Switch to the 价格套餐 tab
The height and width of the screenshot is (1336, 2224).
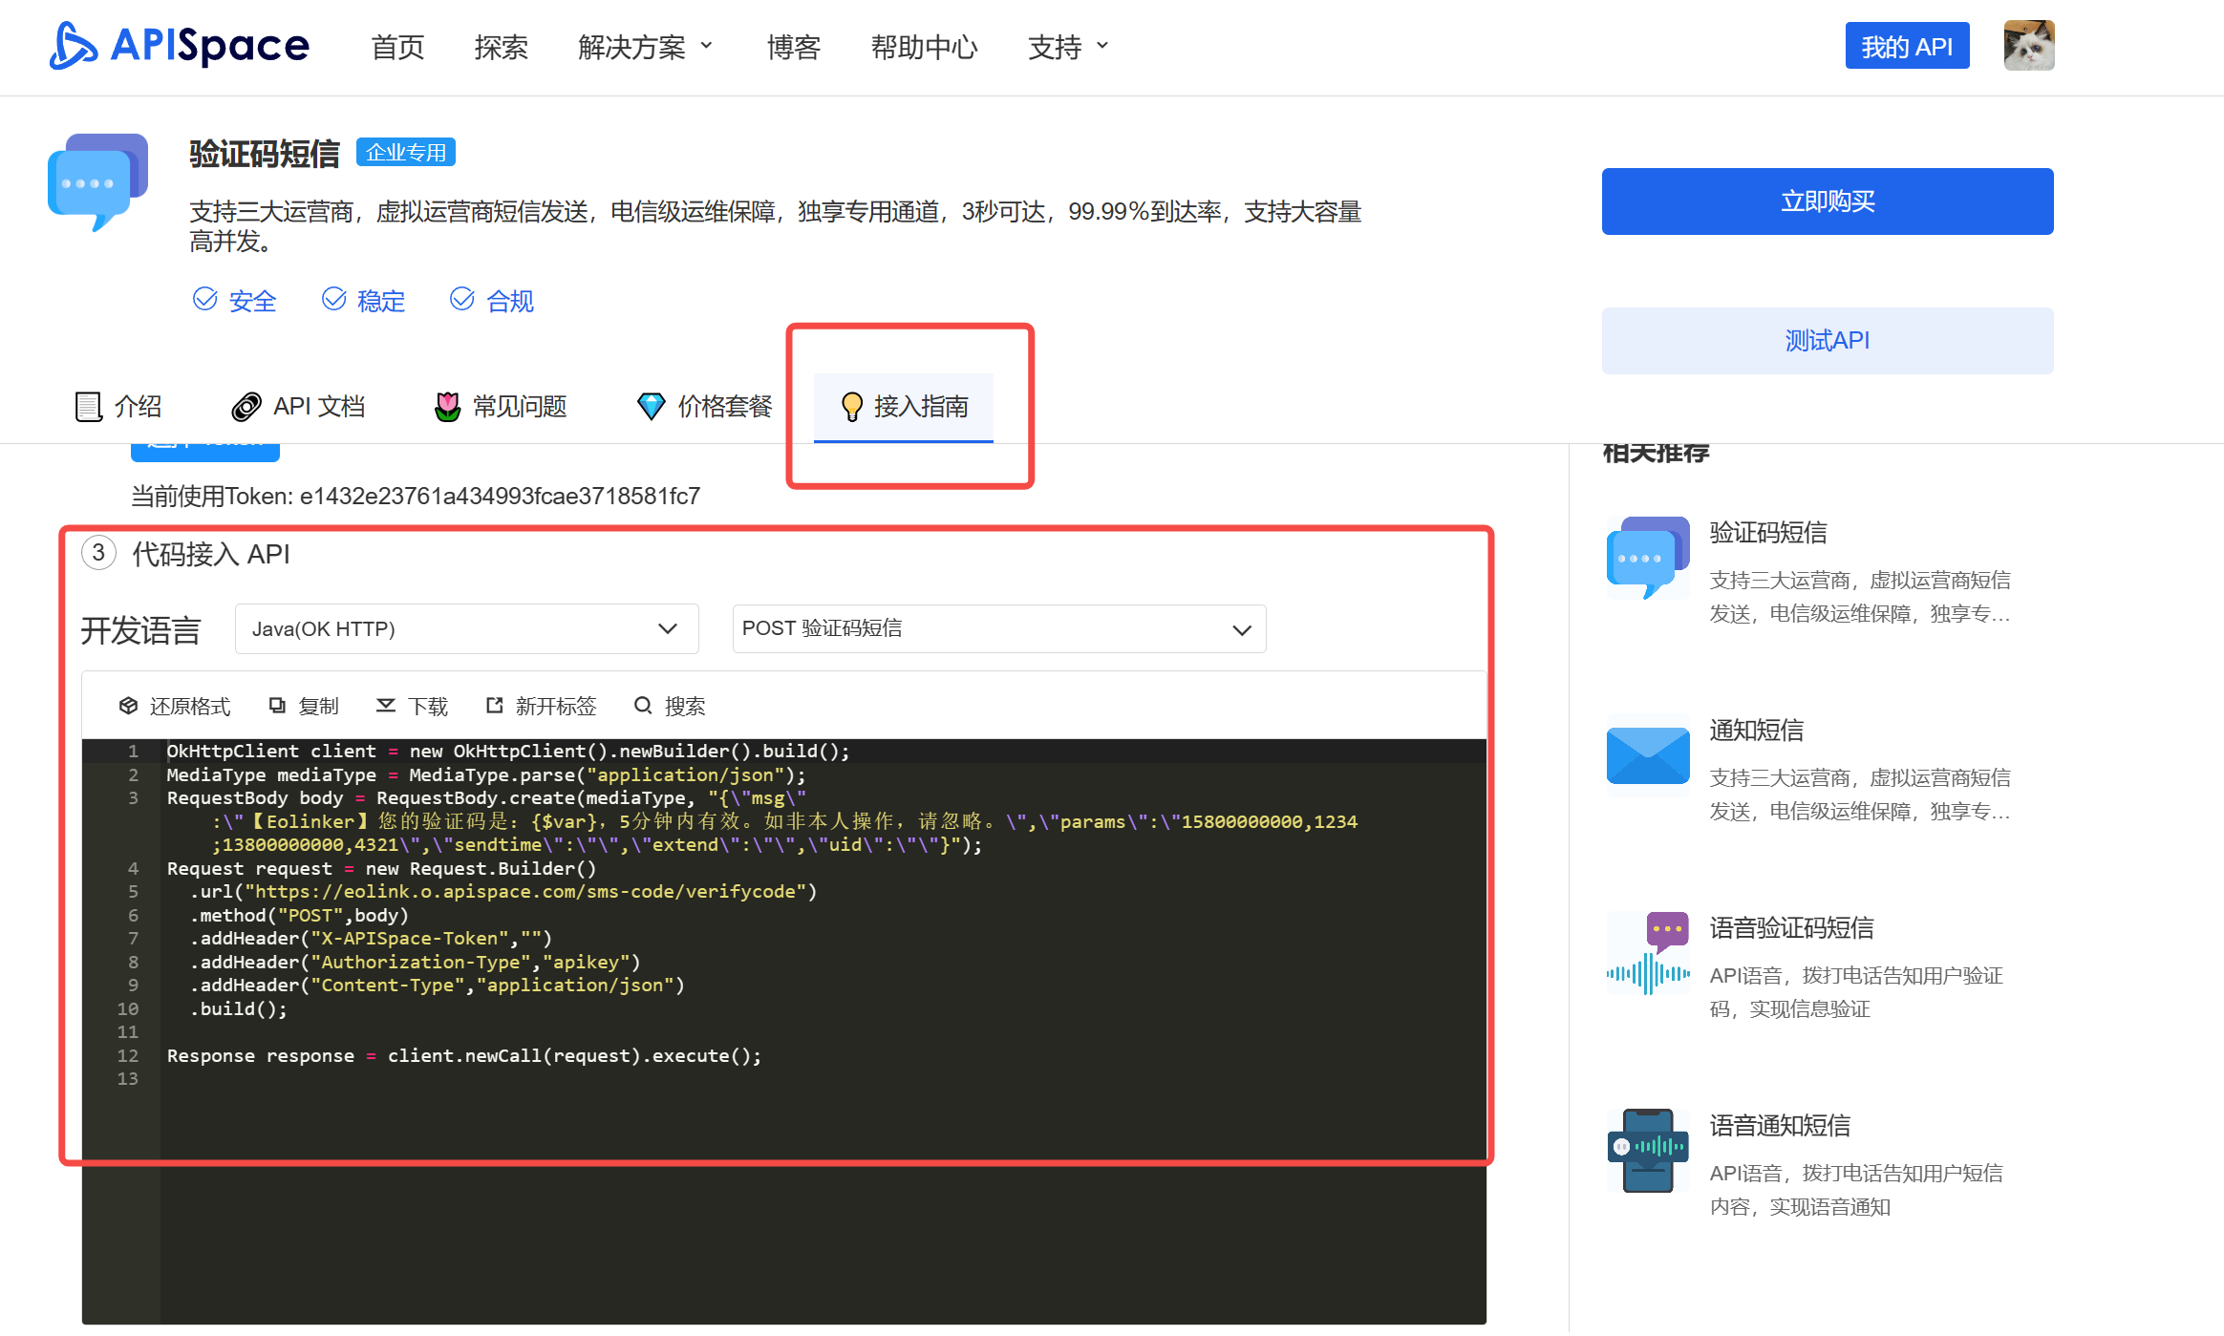click(705, 407)
